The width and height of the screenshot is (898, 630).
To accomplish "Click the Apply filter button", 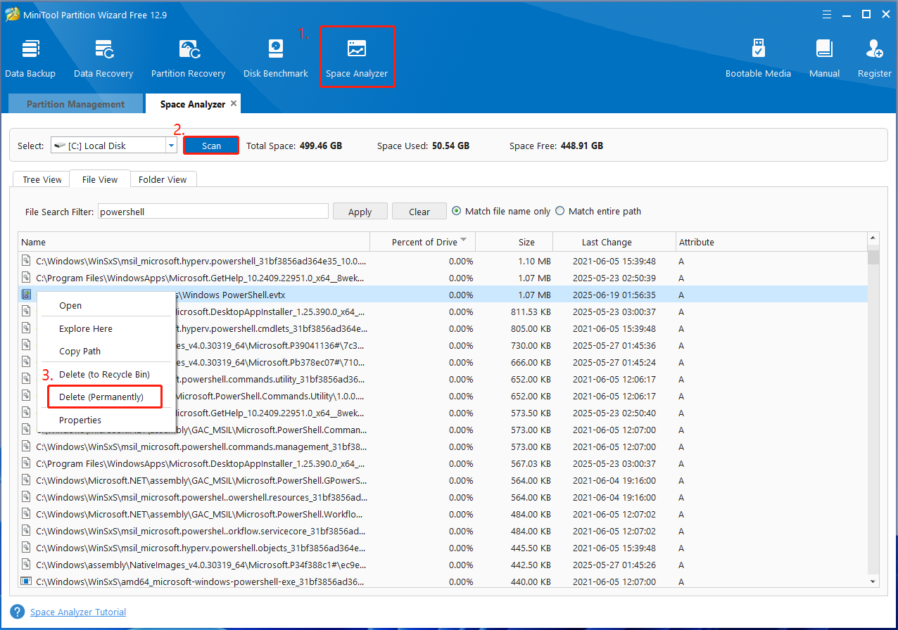I will click(x=360, y=212).
